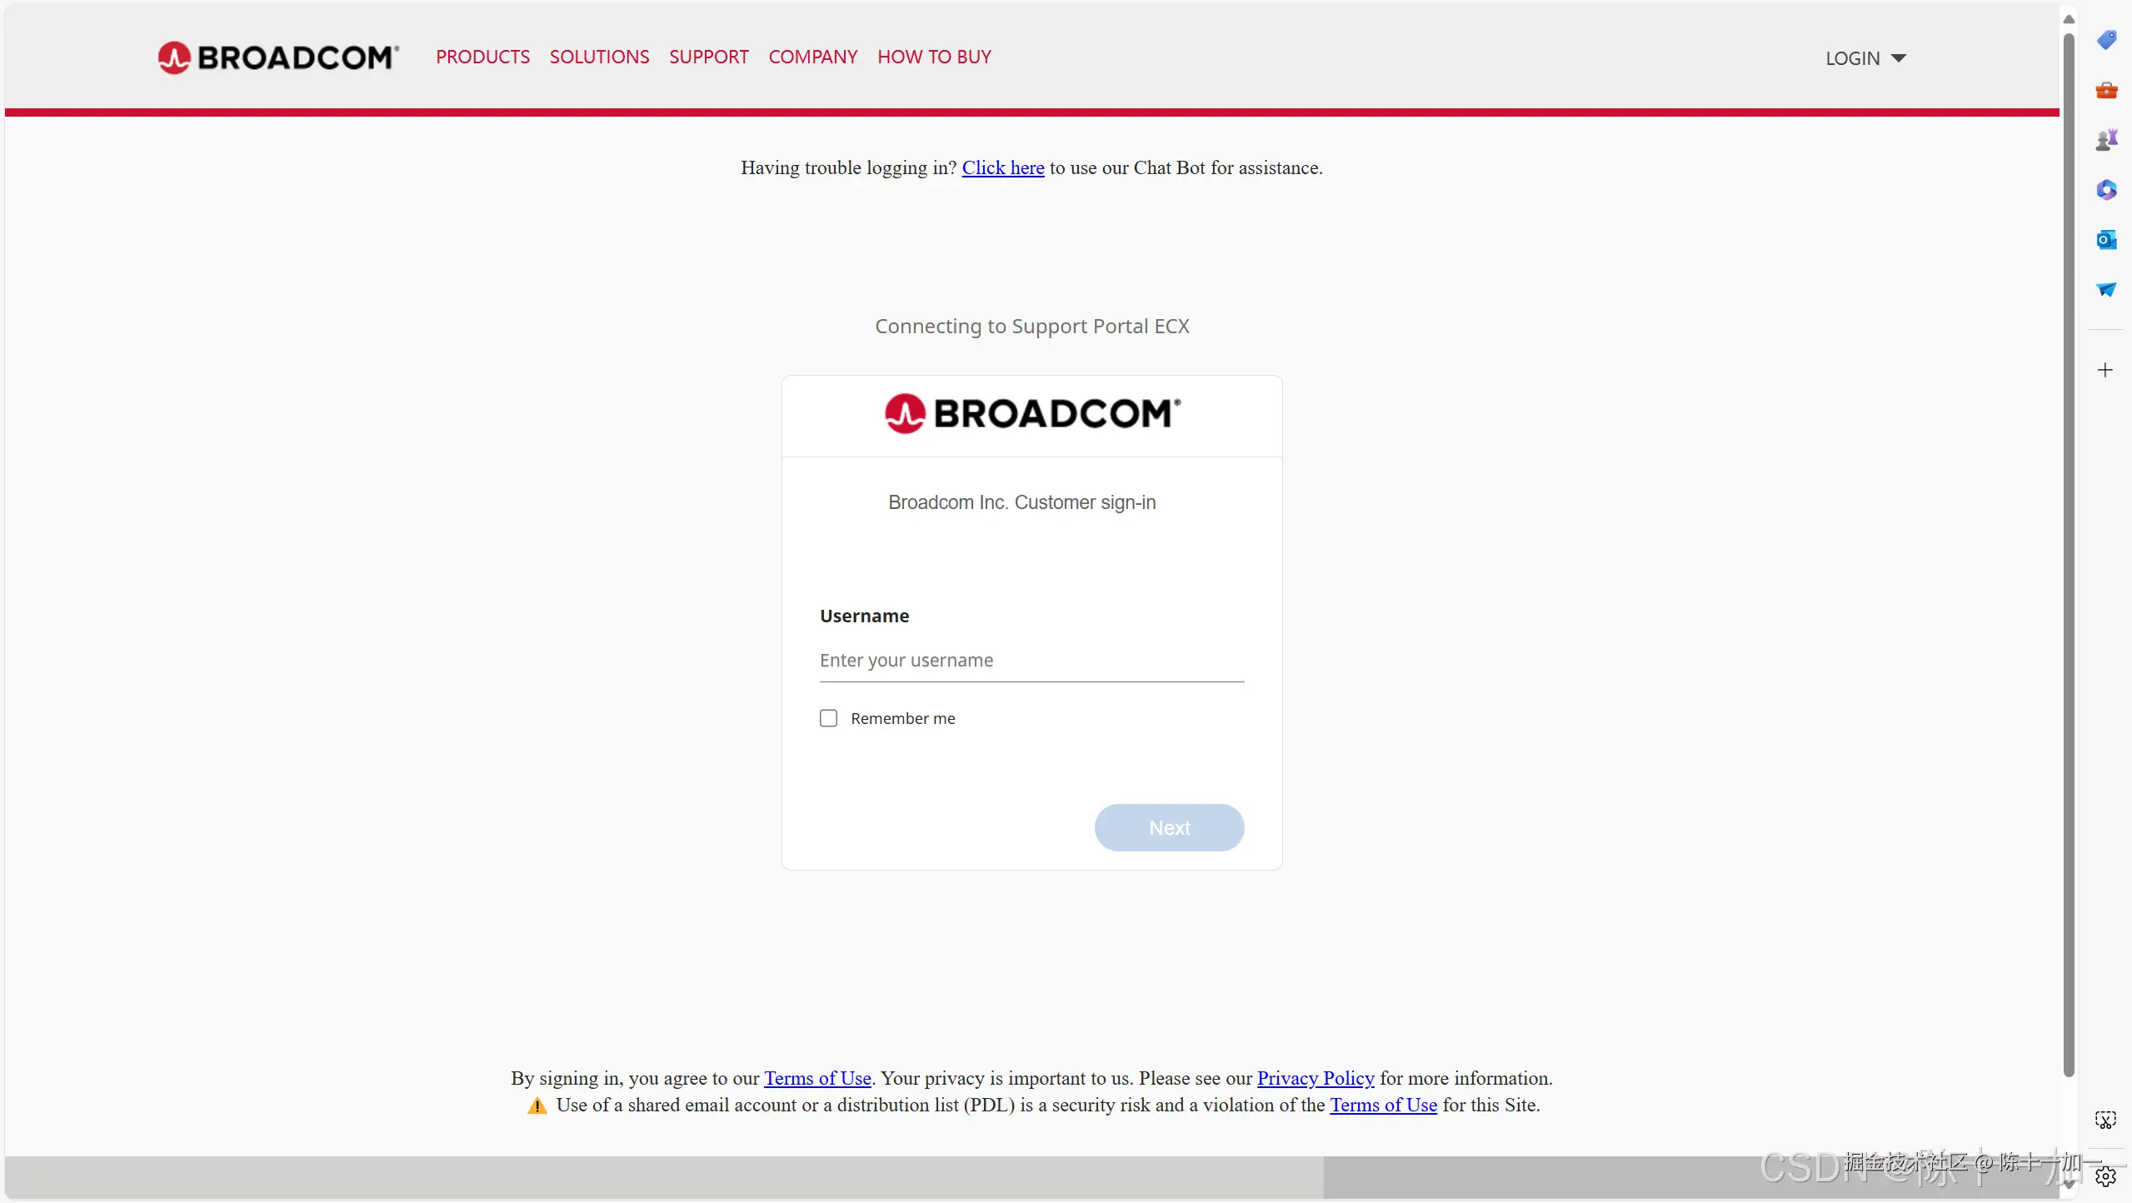Follow the Click here Chat Bot link
The width and height of the screenshot is (2132, 1203).
[1003, 168]
